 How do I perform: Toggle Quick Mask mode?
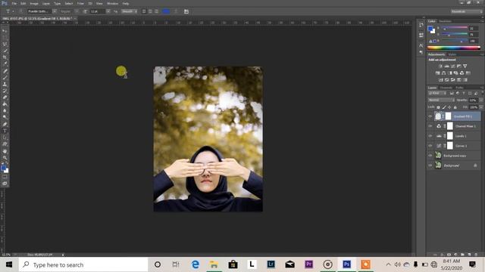pos(5,177)
